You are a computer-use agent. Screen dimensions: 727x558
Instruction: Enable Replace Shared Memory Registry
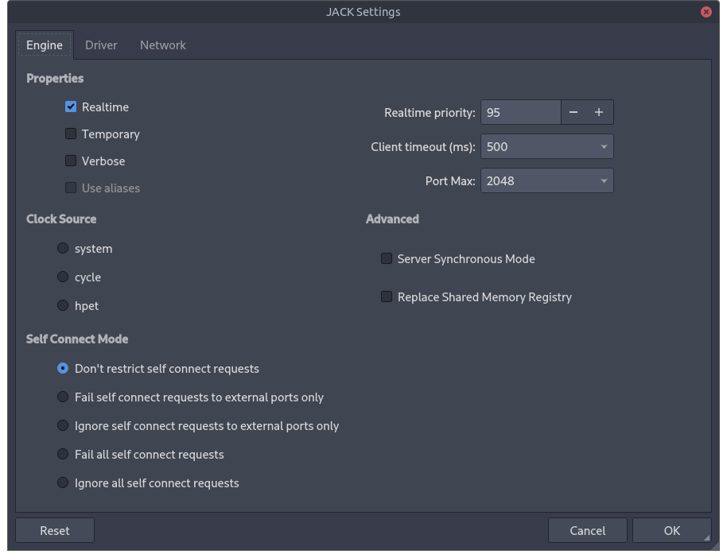coord(387,297)
